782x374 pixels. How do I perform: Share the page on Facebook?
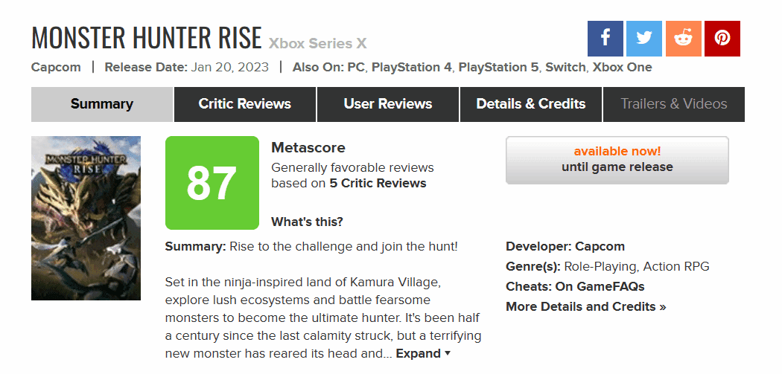(x=605, y=39)
